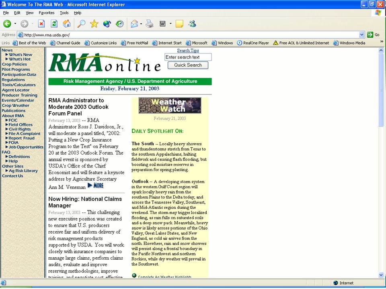
Task: Open the Favorites menu
Action: pyautogui.click(x=47, y=13)
